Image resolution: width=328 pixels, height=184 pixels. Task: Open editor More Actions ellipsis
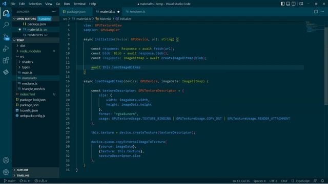pyautogui.click(x=322, y=12)
